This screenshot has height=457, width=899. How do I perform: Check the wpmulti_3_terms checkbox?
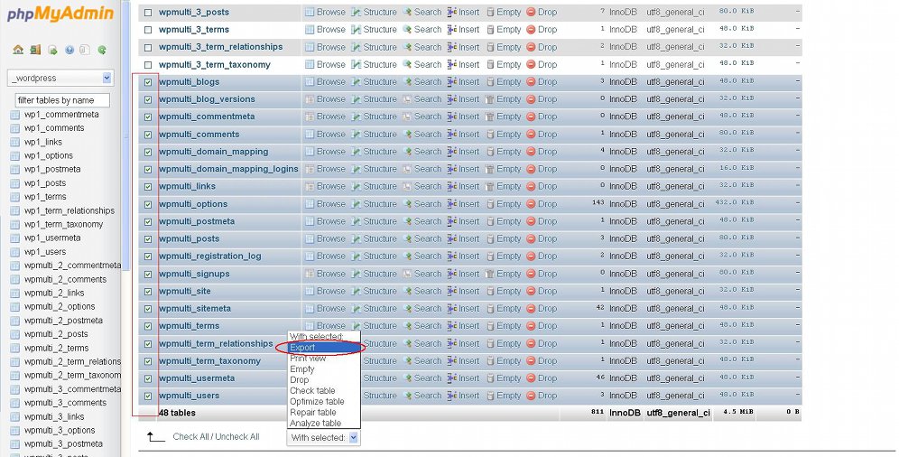148,30
